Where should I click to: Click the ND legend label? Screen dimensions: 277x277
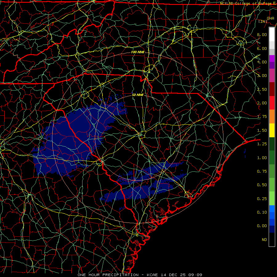[x=264, y=240]
